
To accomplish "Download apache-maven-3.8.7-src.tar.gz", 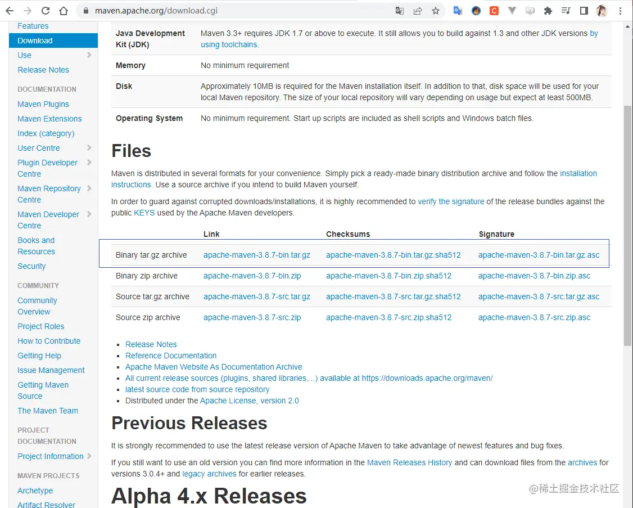I will point(257,296).
